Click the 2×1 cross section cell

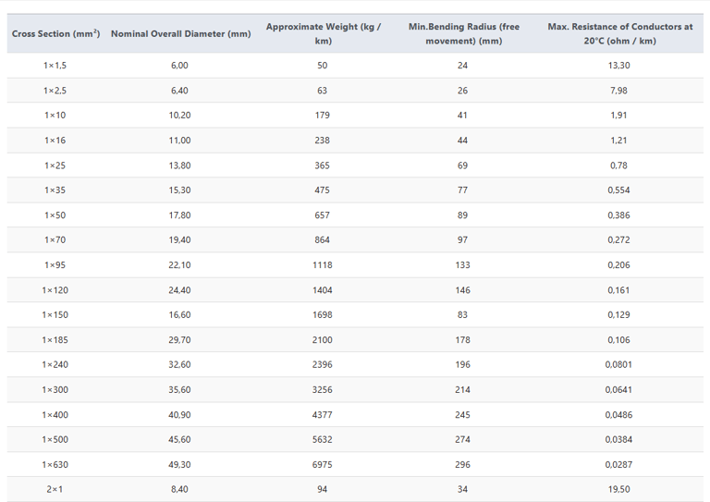pos(55,489)
